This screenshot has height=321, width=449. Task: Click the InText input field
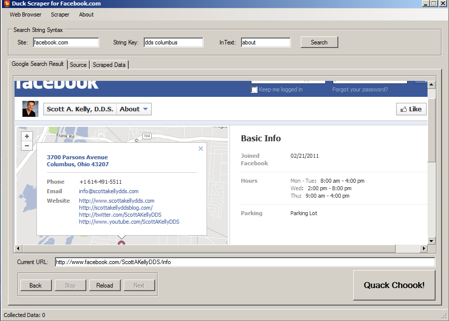pos(266,42)
